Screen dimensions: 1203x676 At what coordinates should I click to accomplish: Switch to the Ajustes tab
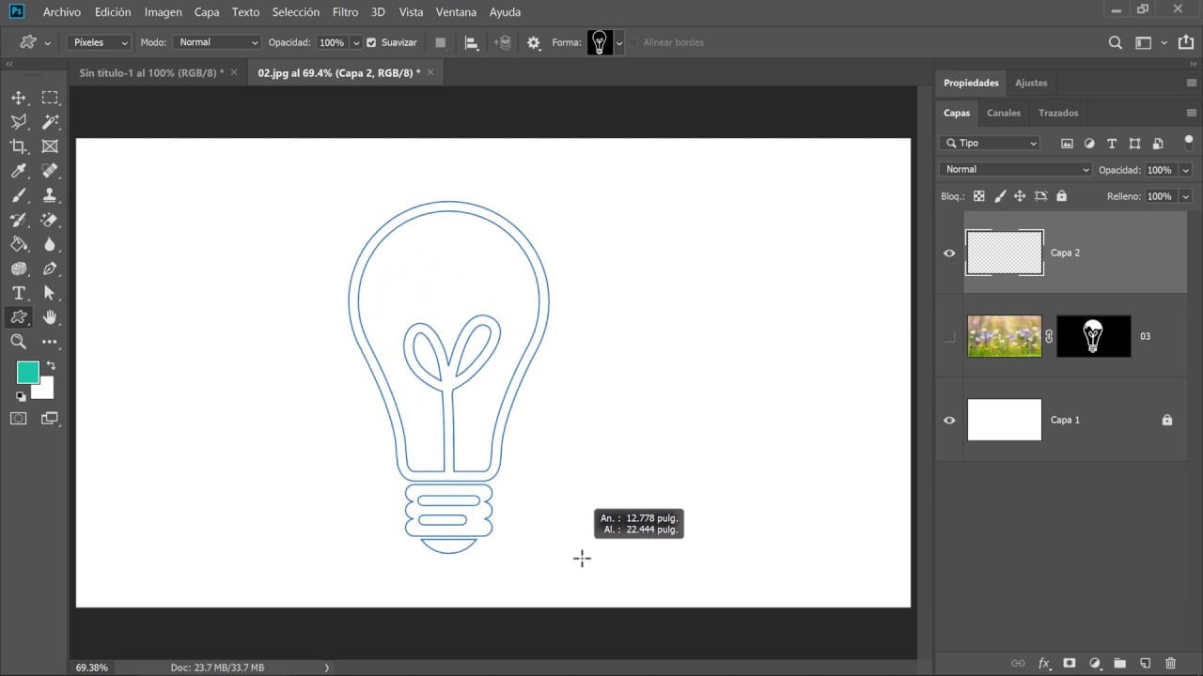[1031, 83]
